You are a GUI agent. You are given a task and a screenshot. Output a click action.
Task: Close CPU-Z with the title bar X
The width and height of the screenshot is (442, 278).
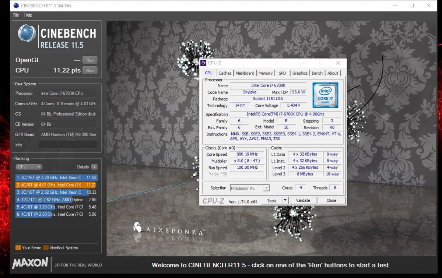pos(338,63)
